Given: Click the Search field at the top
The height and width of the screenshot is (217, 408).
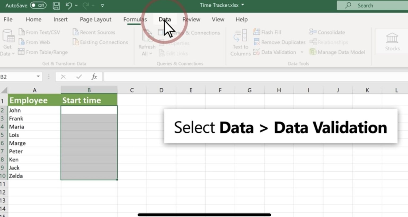Looking at the screenshot, I should (x=371, y=5).
